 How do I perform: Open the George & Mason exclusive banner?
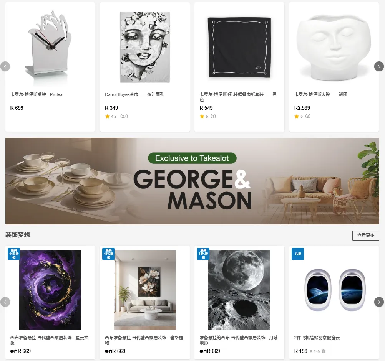192,181
